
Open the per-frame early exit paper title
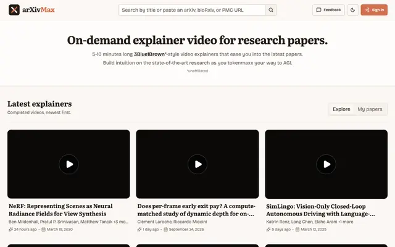point(196,210)
